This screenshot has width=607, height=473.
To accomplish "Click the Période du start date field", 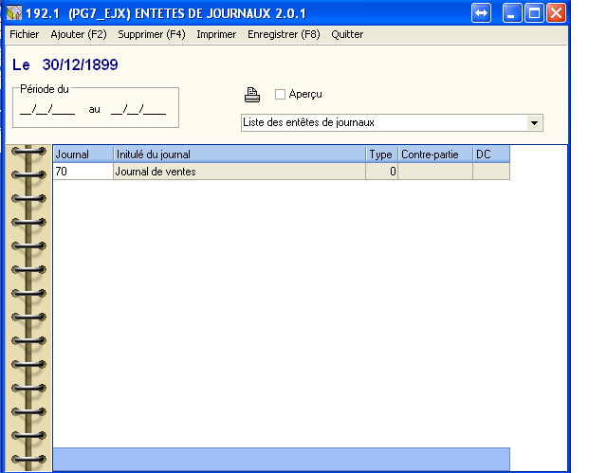I will click(47, 109).
